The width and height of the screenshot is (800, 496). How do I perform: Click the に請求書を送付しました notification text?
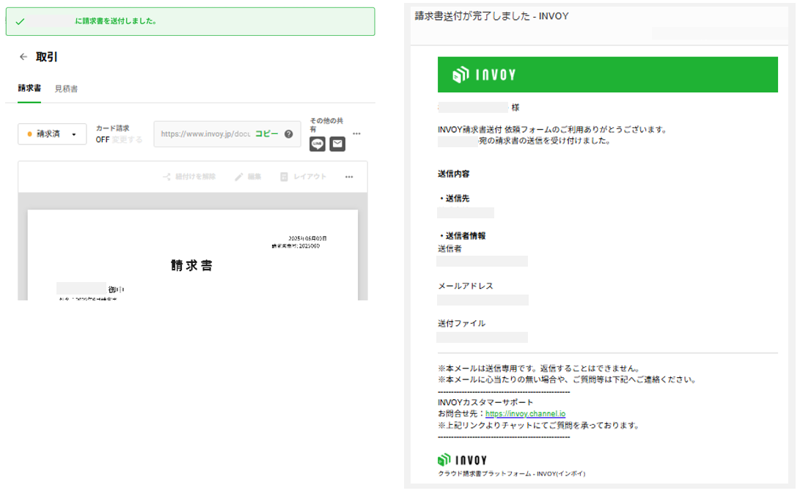point(116,21)
